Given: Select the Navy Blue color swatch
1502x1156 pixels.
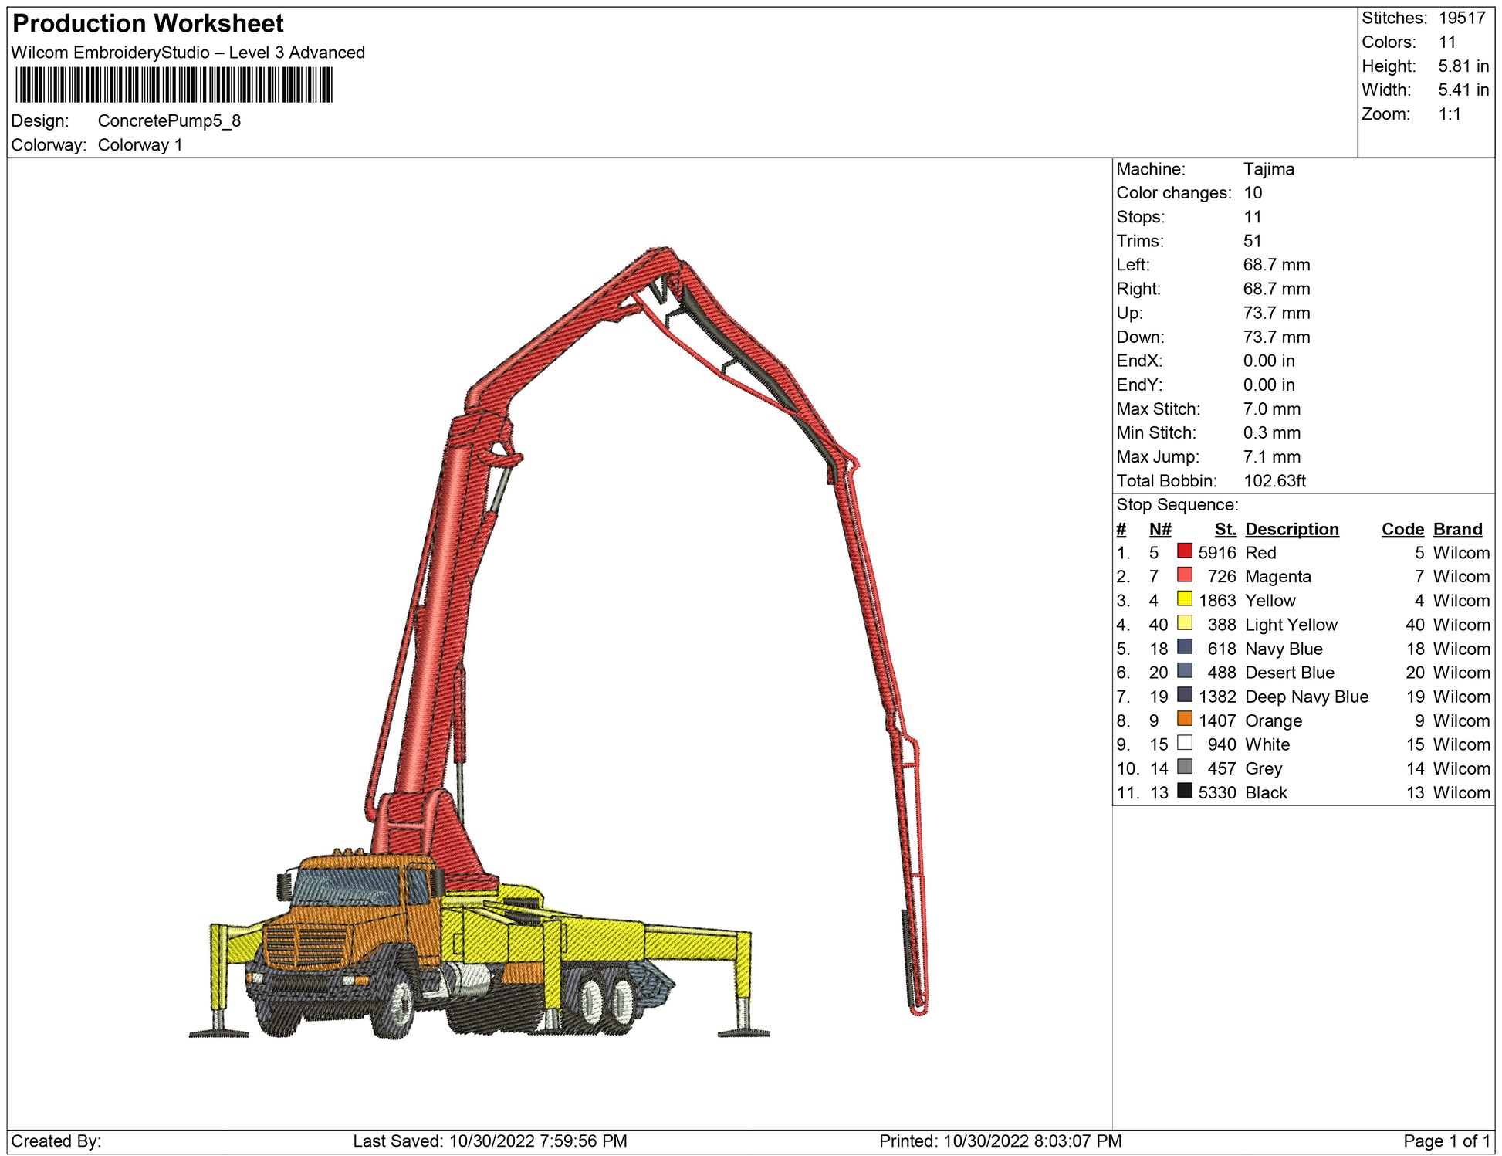Looking at the screenshot, I should 1184,646.
